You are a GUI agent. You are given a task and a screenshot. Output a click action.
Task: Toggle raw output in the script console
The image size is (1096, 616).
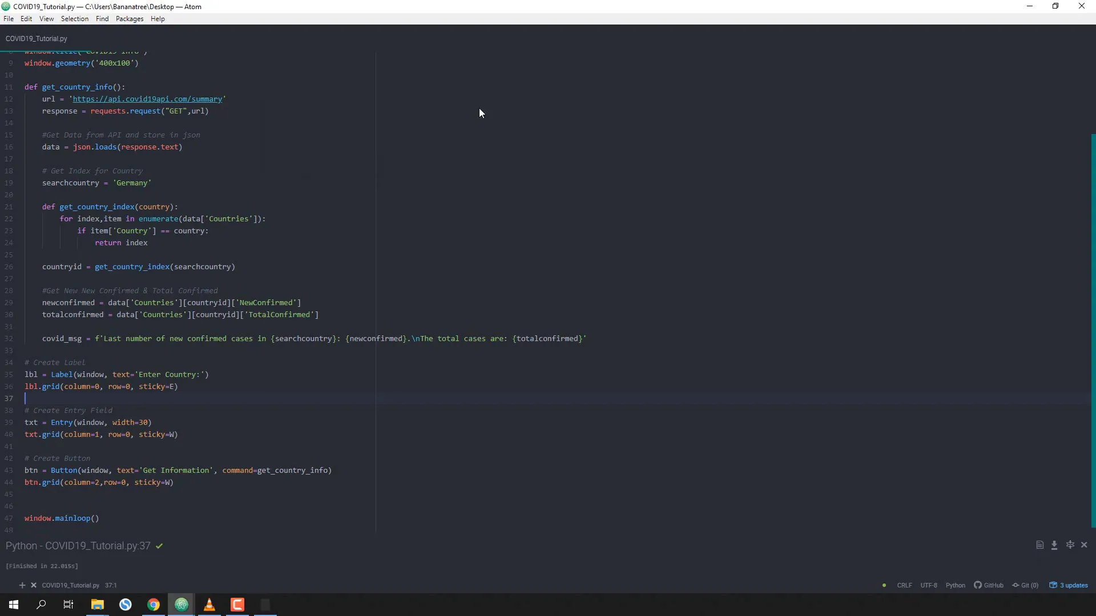click(x=1039, y=545)
